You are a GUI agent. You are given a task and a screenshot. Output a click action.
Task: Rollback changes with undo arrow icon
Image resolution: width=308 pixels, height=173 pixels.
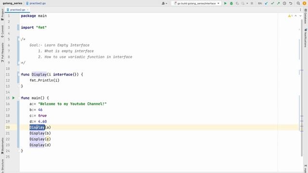[291, 3]
